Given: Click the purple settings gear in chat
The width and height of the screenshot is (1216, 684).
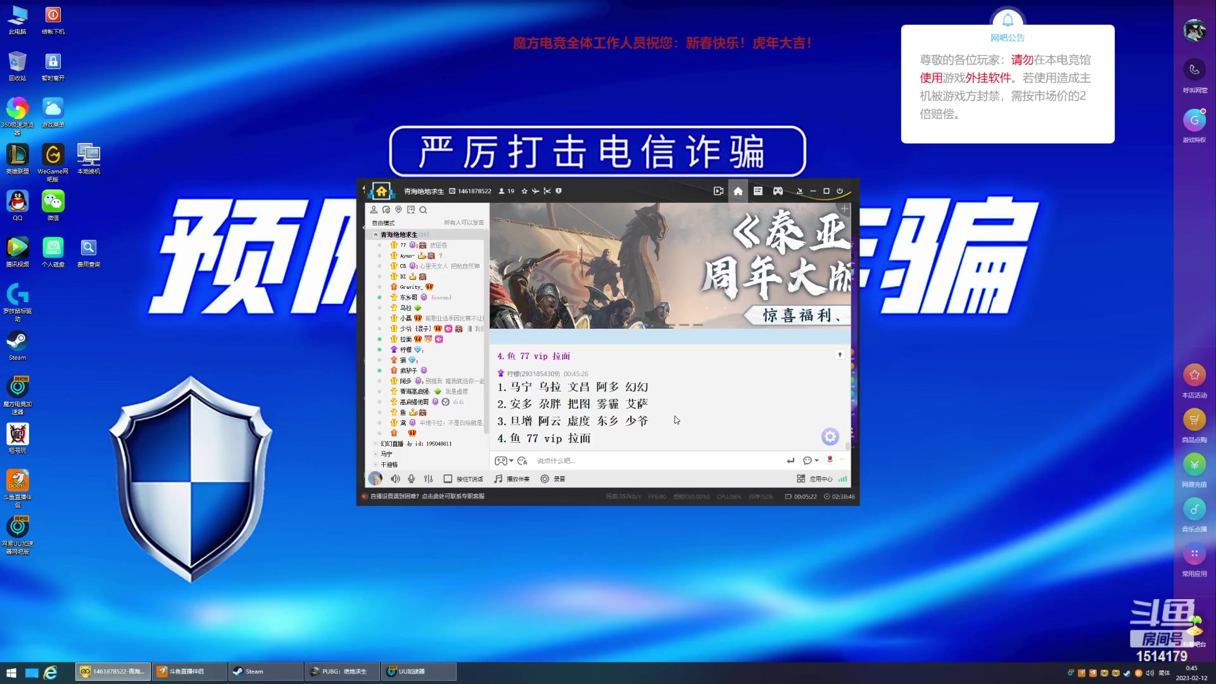Looking at the screenshot, I should point(830,436).
